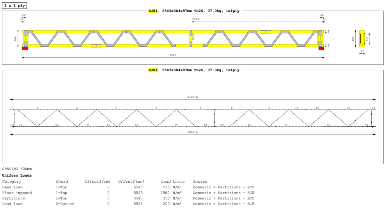Image resolution: width=390 pixels, height=214 pixels.
Task: Click the central vertical strongback block in joist
Action: [191, 39]
